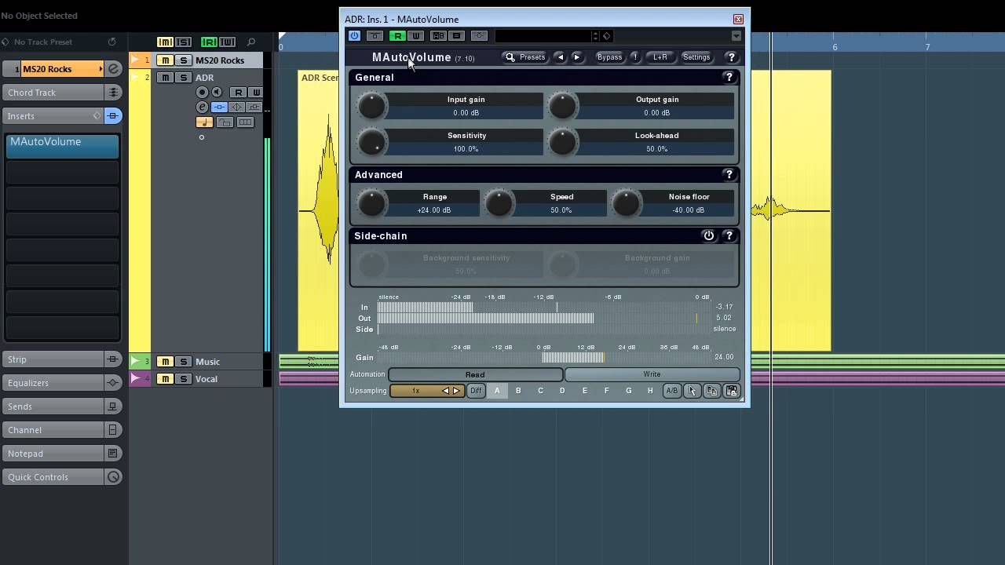Expand the Sends inspector section
Viewport: 1005px width, 565px height.
54,406
